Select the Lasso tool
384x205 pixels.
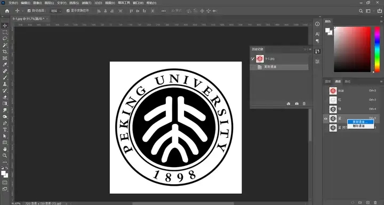click(5, 39)
